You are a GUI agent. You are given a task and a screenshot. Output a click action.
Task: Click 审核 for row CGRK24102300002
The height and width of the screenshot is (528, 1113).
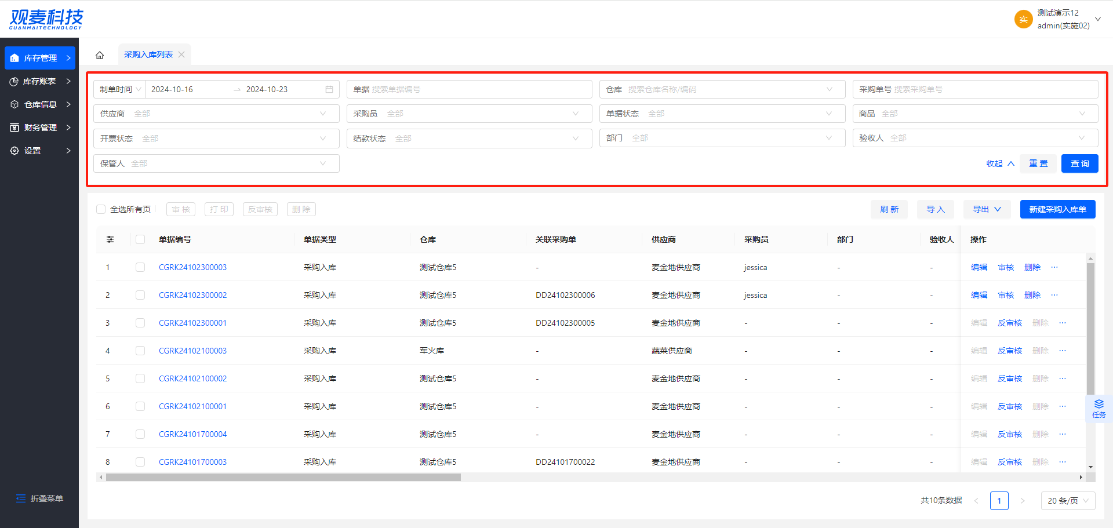[1006, 295]
